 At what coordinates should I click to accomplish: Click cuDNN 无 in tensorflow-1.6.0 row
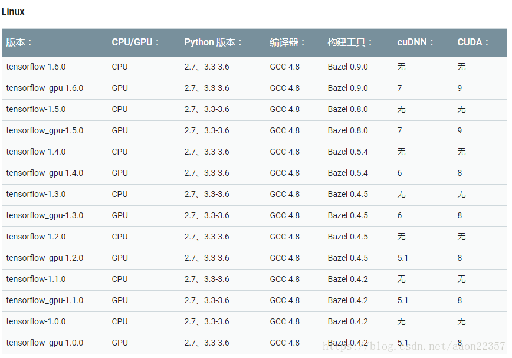[401, 67]
